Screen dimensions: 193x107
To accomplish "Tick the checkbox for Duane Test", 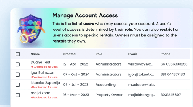I will point(18,64).
